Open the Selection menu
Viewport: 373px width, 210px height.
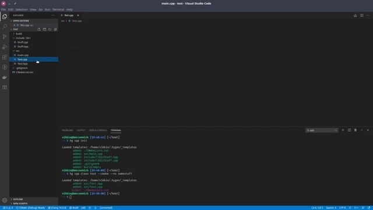pyautogui.click(x=22, y=9)
